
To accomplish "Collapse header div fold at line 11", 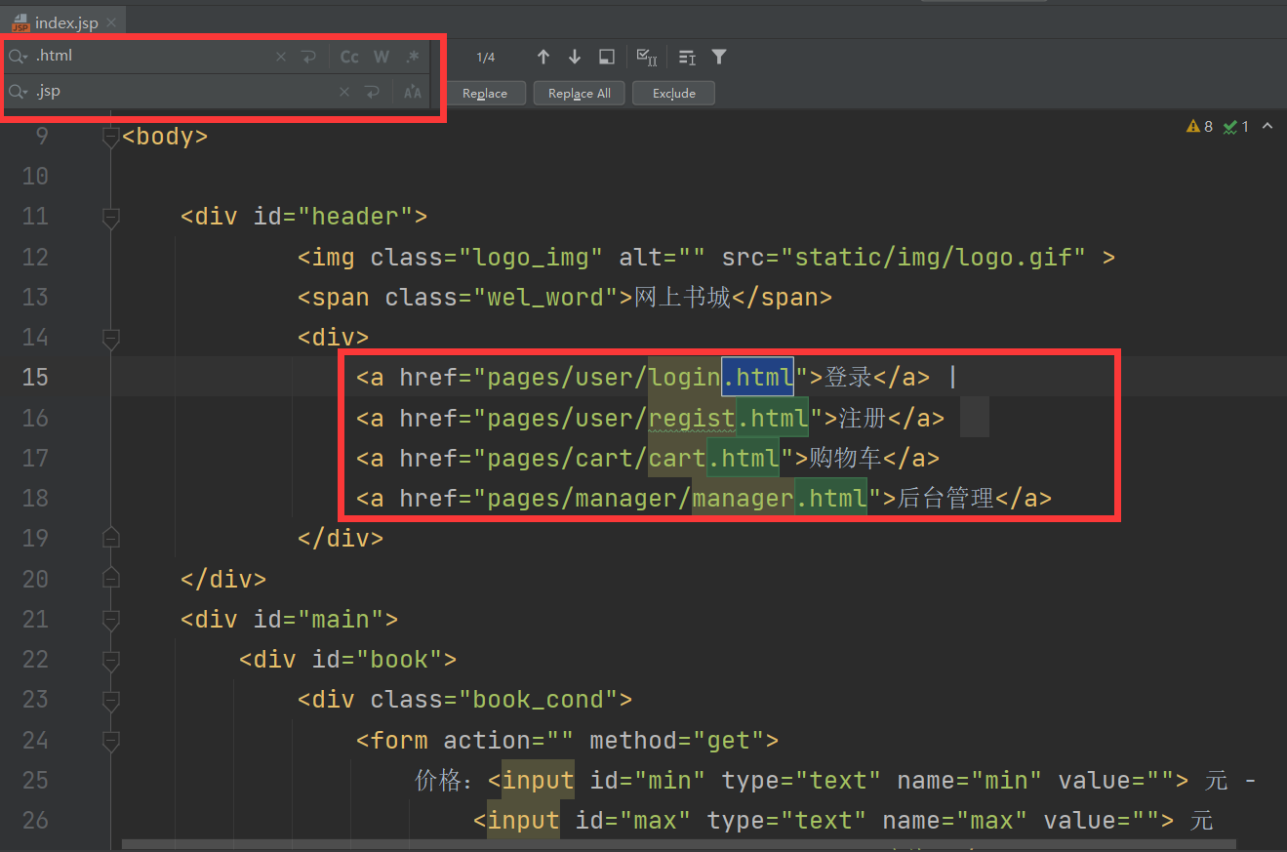I will pos(110,217).
